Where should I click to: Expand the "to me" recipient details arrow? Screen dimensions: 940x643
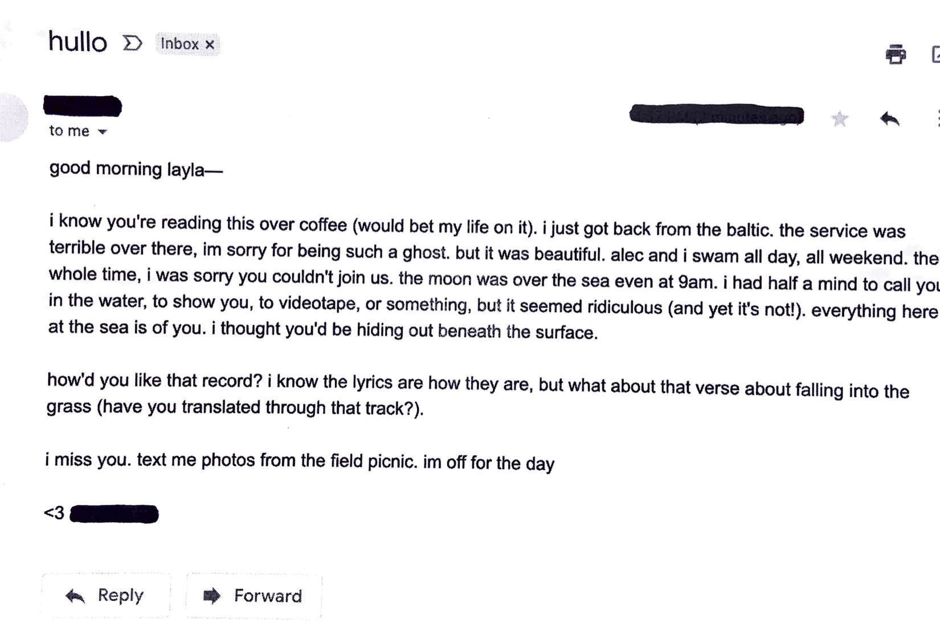point(103,132)
